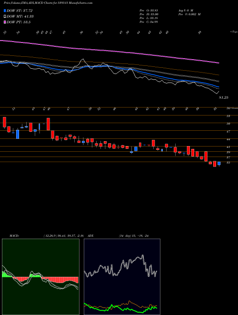Click the price axis label 35
Viewport: 238px width, 315px height.
228,163
